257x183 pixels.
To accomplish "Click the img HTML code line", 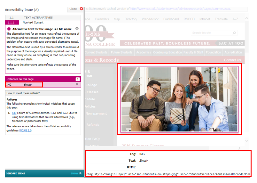I will (x=168, y=174).
